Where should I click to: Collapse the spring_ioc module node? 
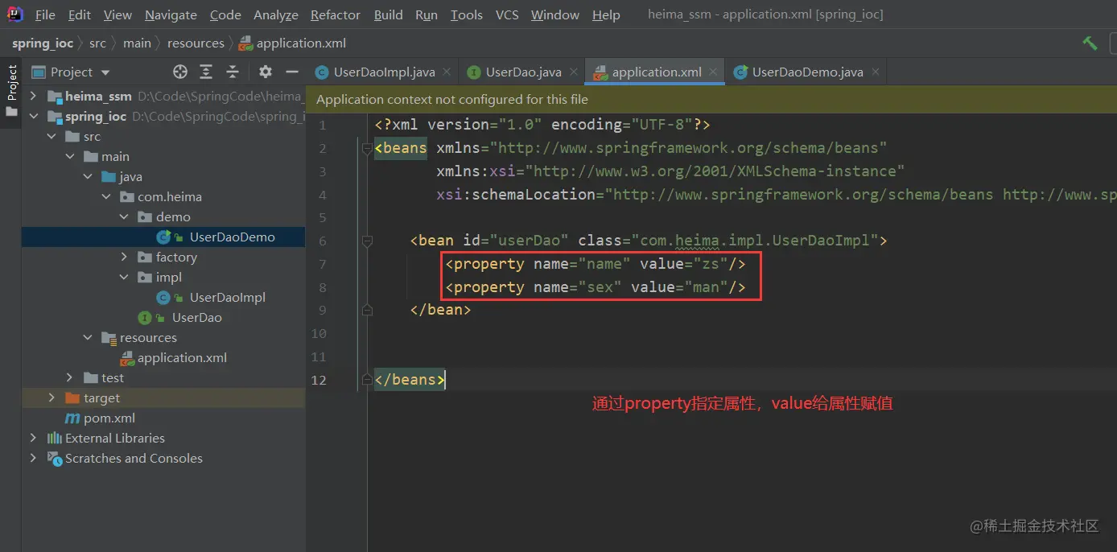(x=34, y=117)
